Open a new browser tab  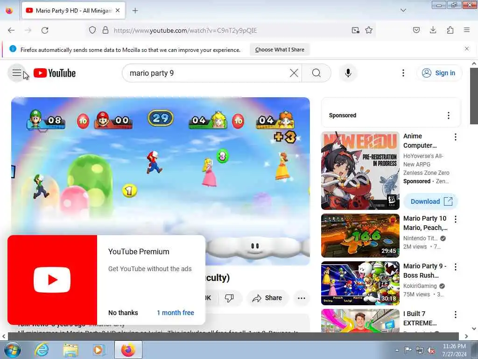point(135,11)
